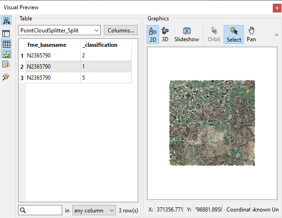
Task: Click the X coordinate value 371356.771
Action: [169, 210]
